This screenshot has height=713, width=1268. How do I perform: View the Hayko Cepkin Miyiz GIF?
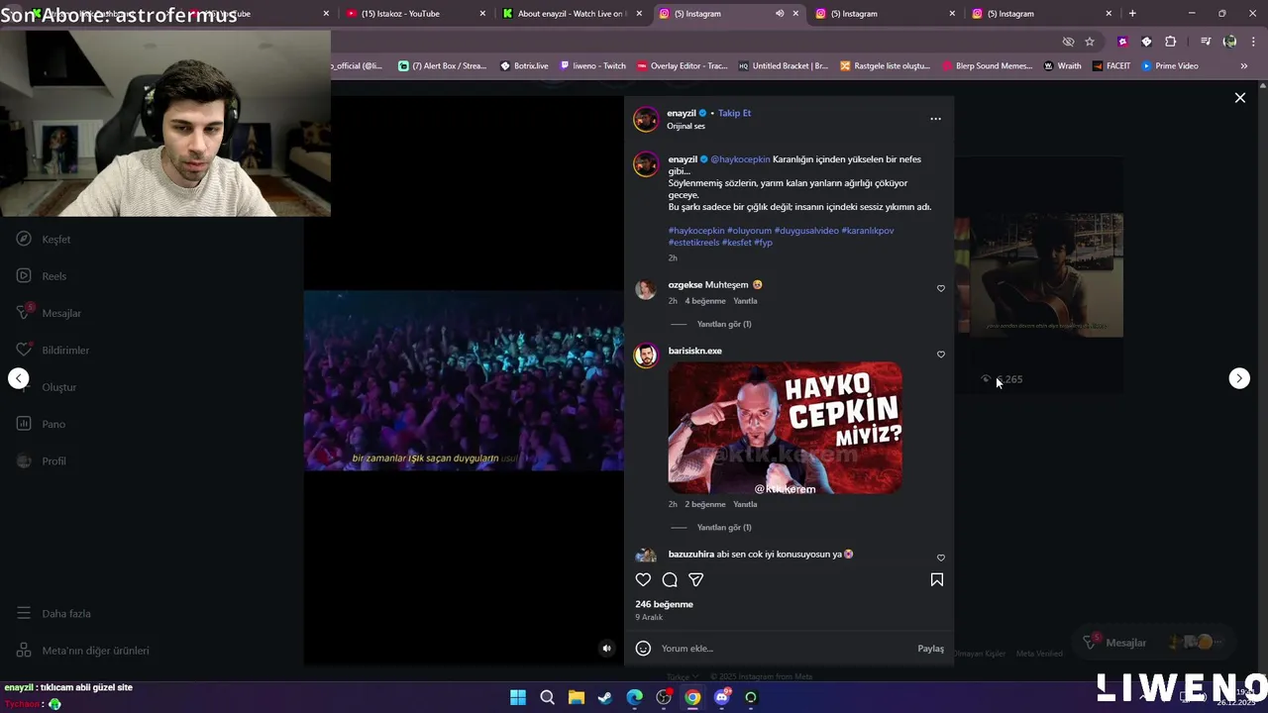point(785,428)
